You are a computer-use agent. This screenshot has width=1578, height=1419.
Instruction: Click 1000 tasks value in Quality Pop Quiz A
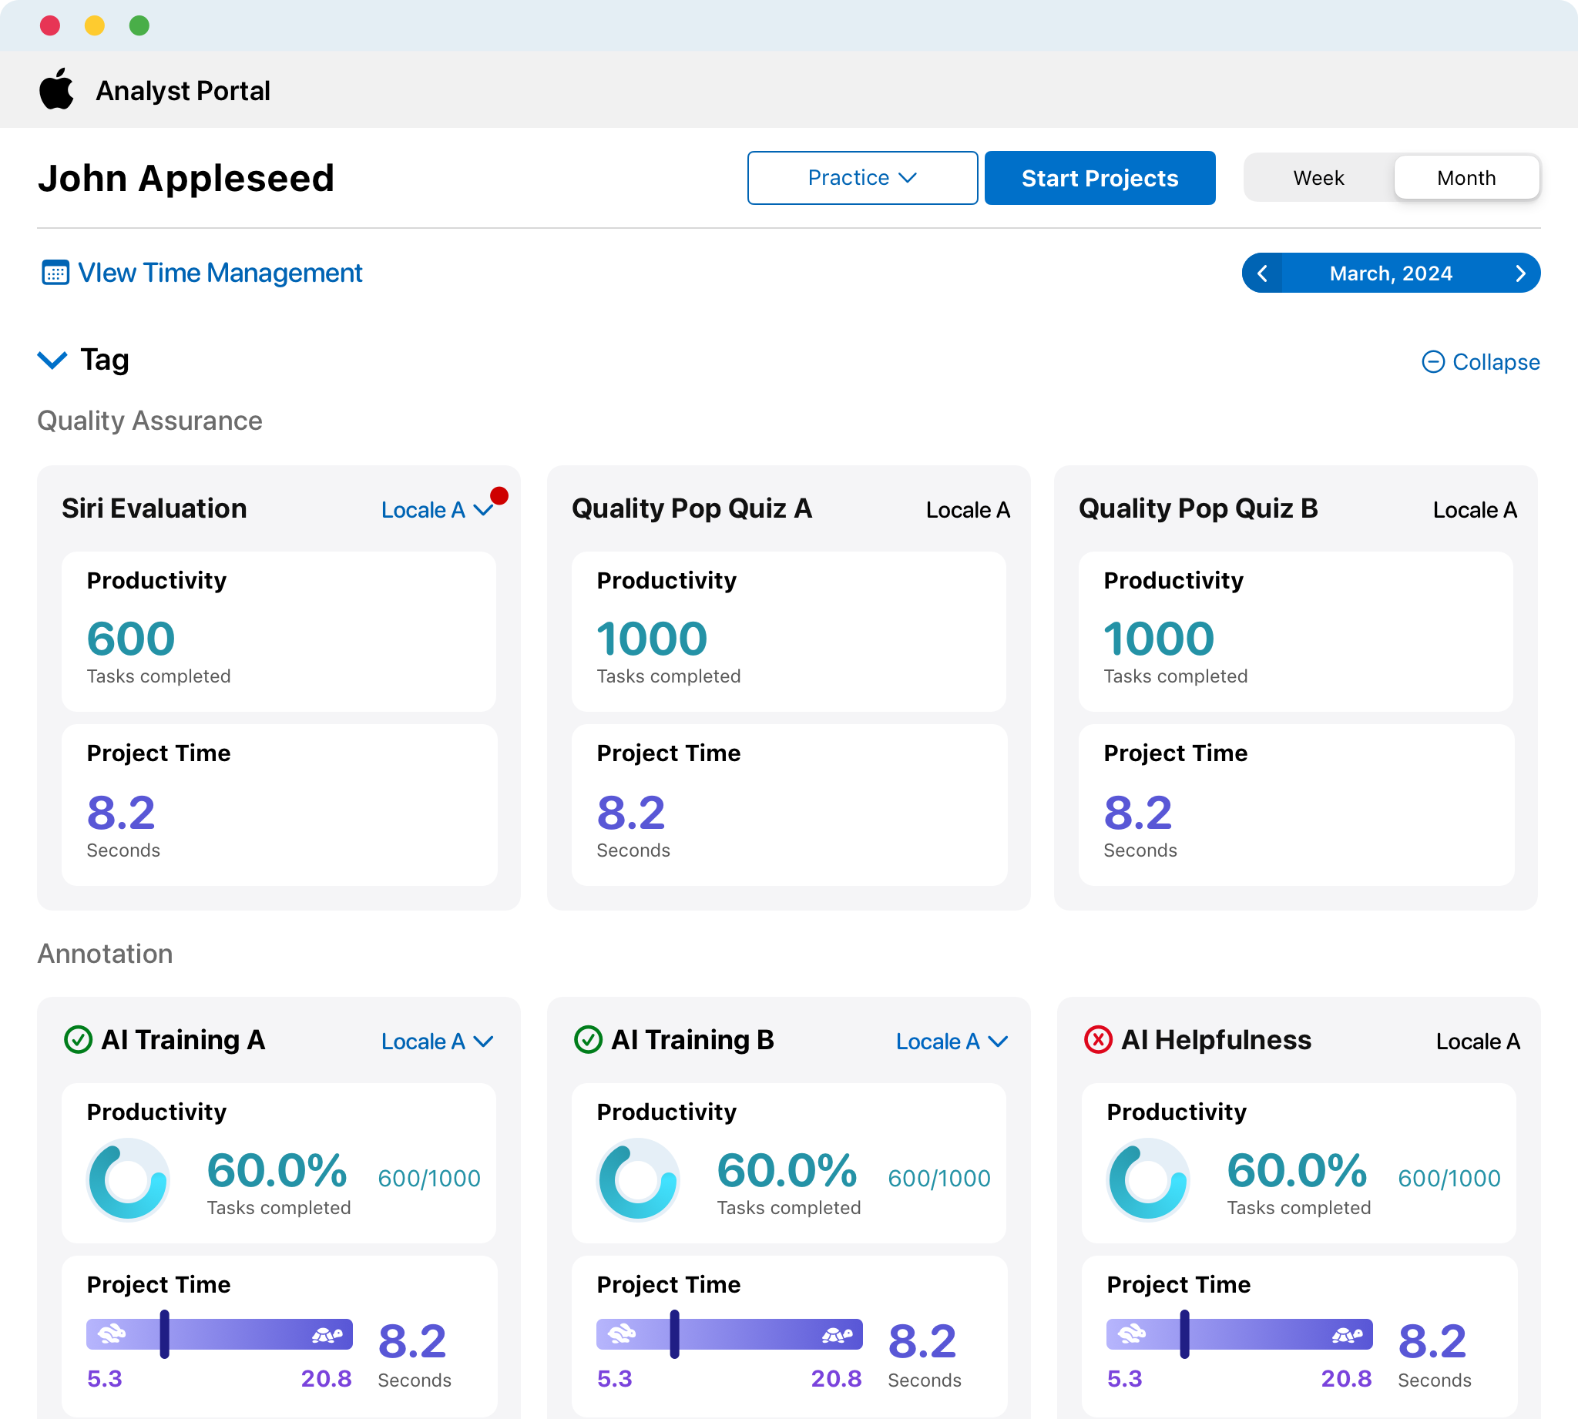[x=652, y=639]
